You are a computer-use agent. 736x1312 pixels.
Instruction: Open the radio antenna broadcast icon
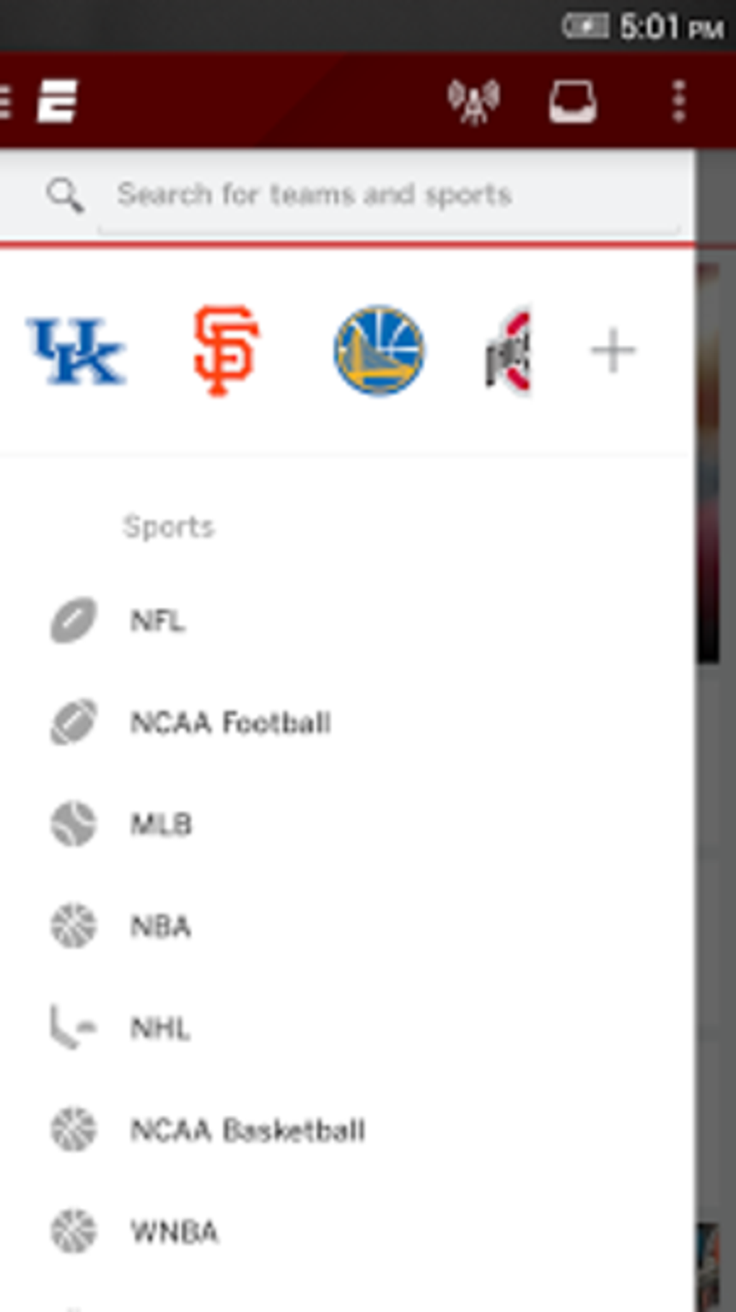[473, 101]
